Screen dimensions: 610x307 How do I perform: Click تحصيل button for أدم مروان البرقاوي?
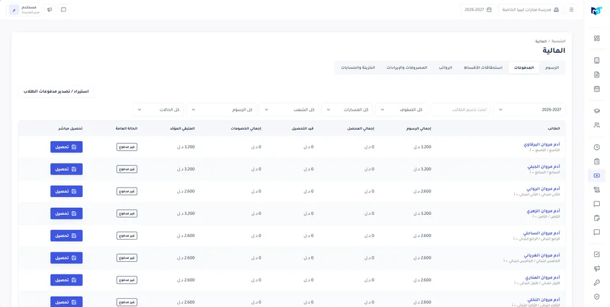[x=67, y=147]
